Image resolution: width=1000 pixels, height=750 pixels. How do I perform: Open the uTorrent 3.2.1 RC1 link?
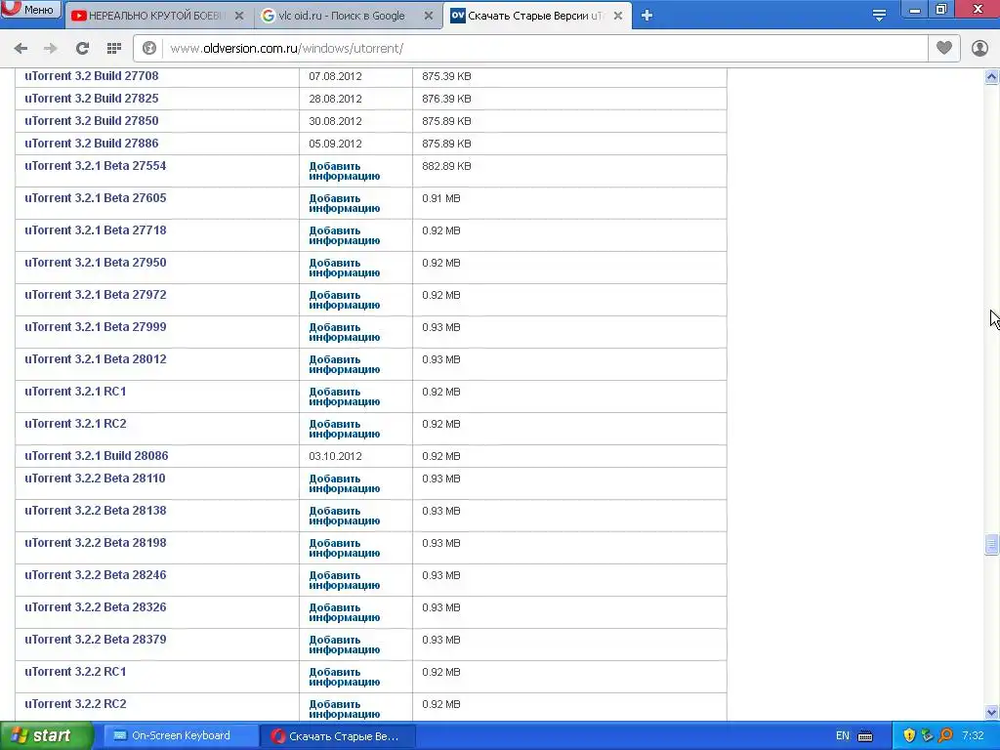point(75,391)
